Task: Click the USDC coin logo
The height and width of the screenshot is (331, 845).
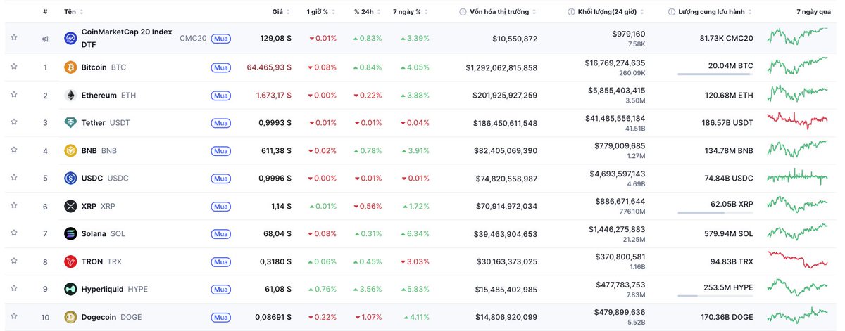Action: (70, 179)
